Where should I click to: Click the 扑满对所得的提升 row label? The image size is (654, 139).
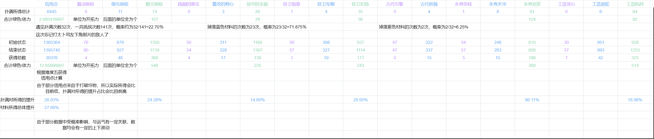tap(17, 100)
